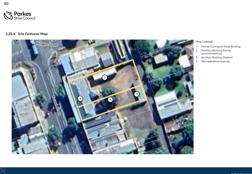Screen dimensions: 252x174
Task: Click the parkes.nsw.gov.au footer link
Action: click(241, 173)
